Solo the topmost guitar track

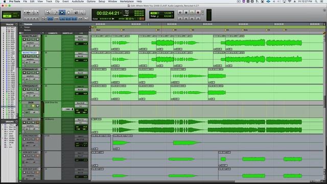click(x=33, y=39)
